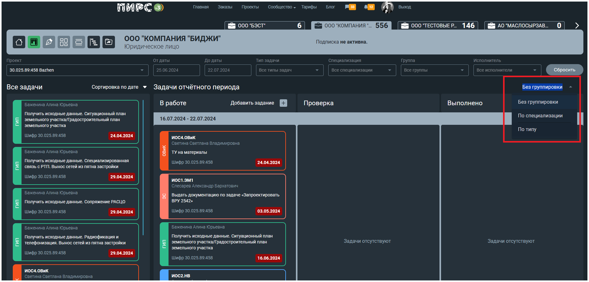
Task: Open the Сортировка по дате dropdown
Action: 119,87
